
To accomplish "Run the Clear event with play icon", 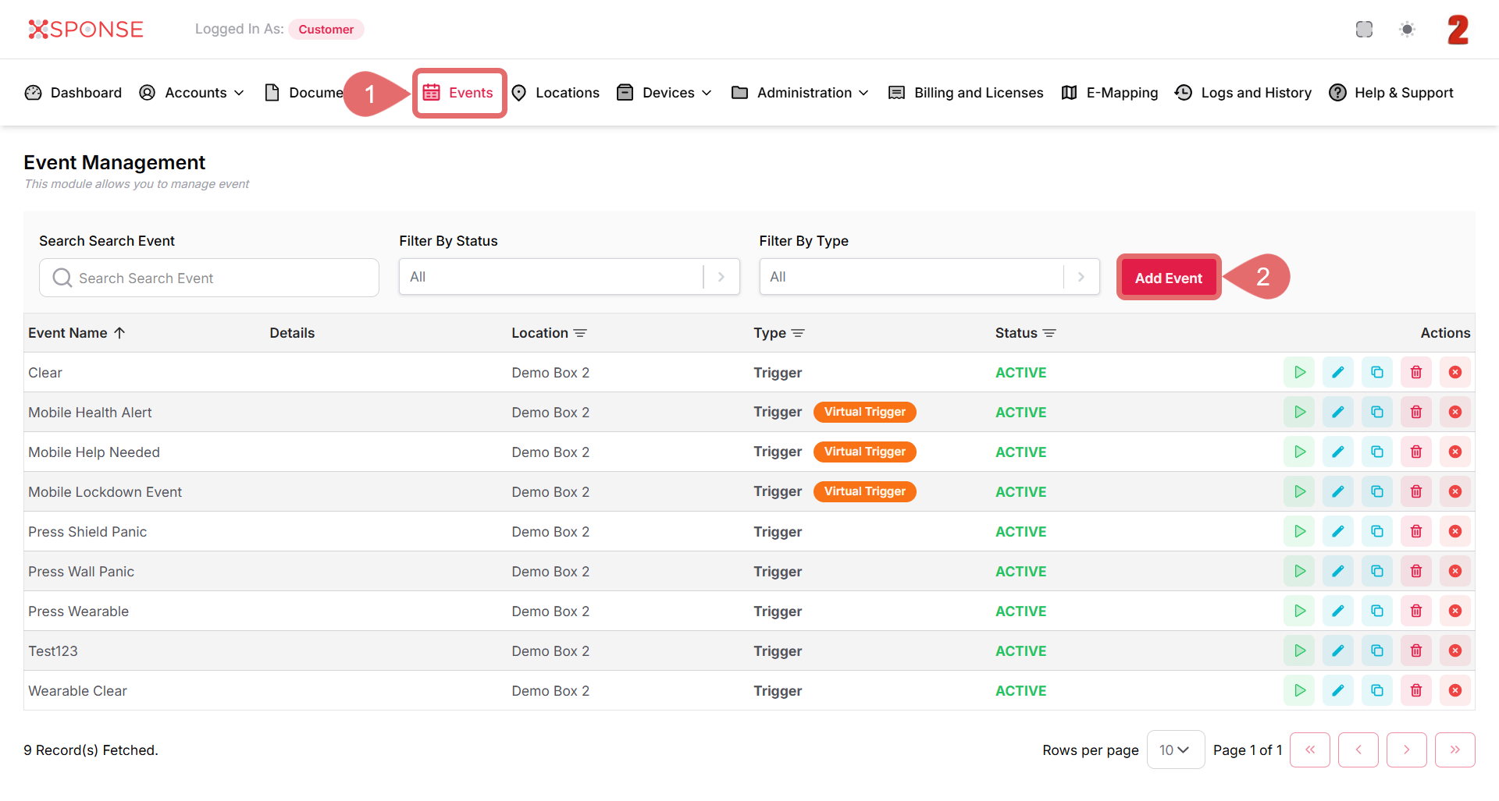I will pos(1299,372).
